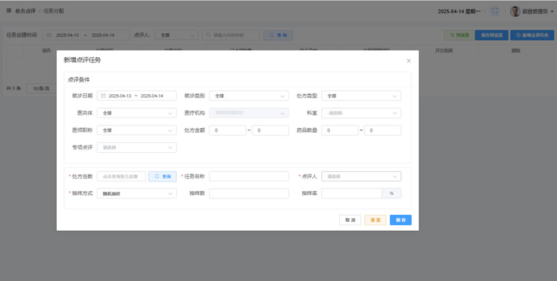Image resolution: width=557 pixels, height=281 pixels.
Task: Open the 医师职称 dropdown
Action: click(x=137, y=130)
